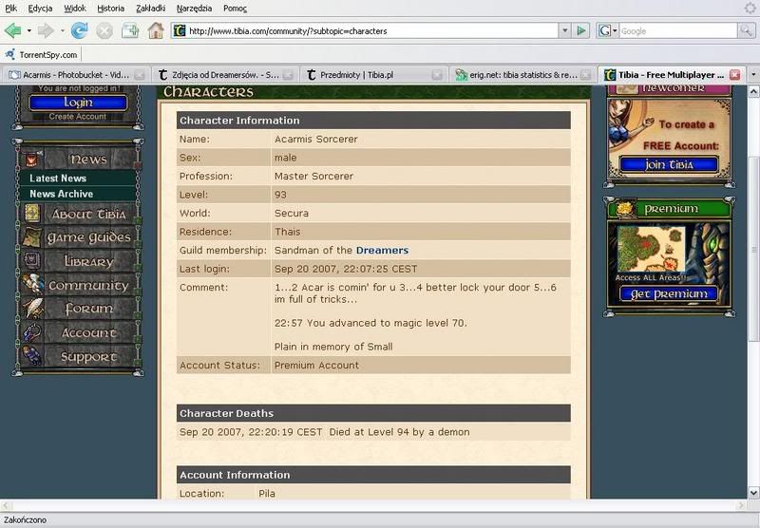Click the Library book icon
The width and height of the screenshot is (760, 528).
tap(32, 260)
